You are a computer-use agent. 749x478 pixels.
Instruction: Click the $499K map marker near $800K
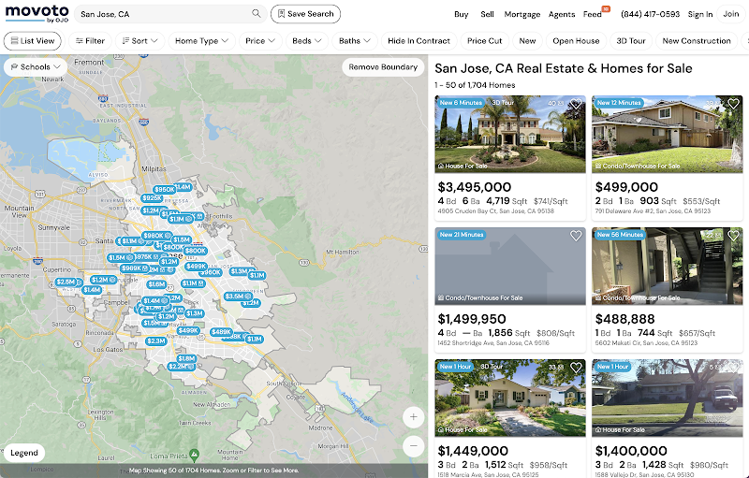pos(197,267)
